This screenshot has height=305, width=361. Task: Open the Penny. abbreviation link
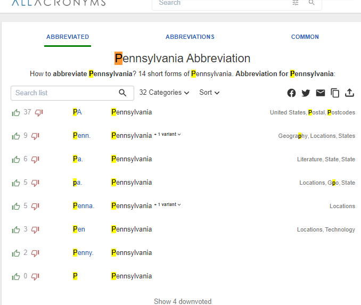[x=83, y=253]
